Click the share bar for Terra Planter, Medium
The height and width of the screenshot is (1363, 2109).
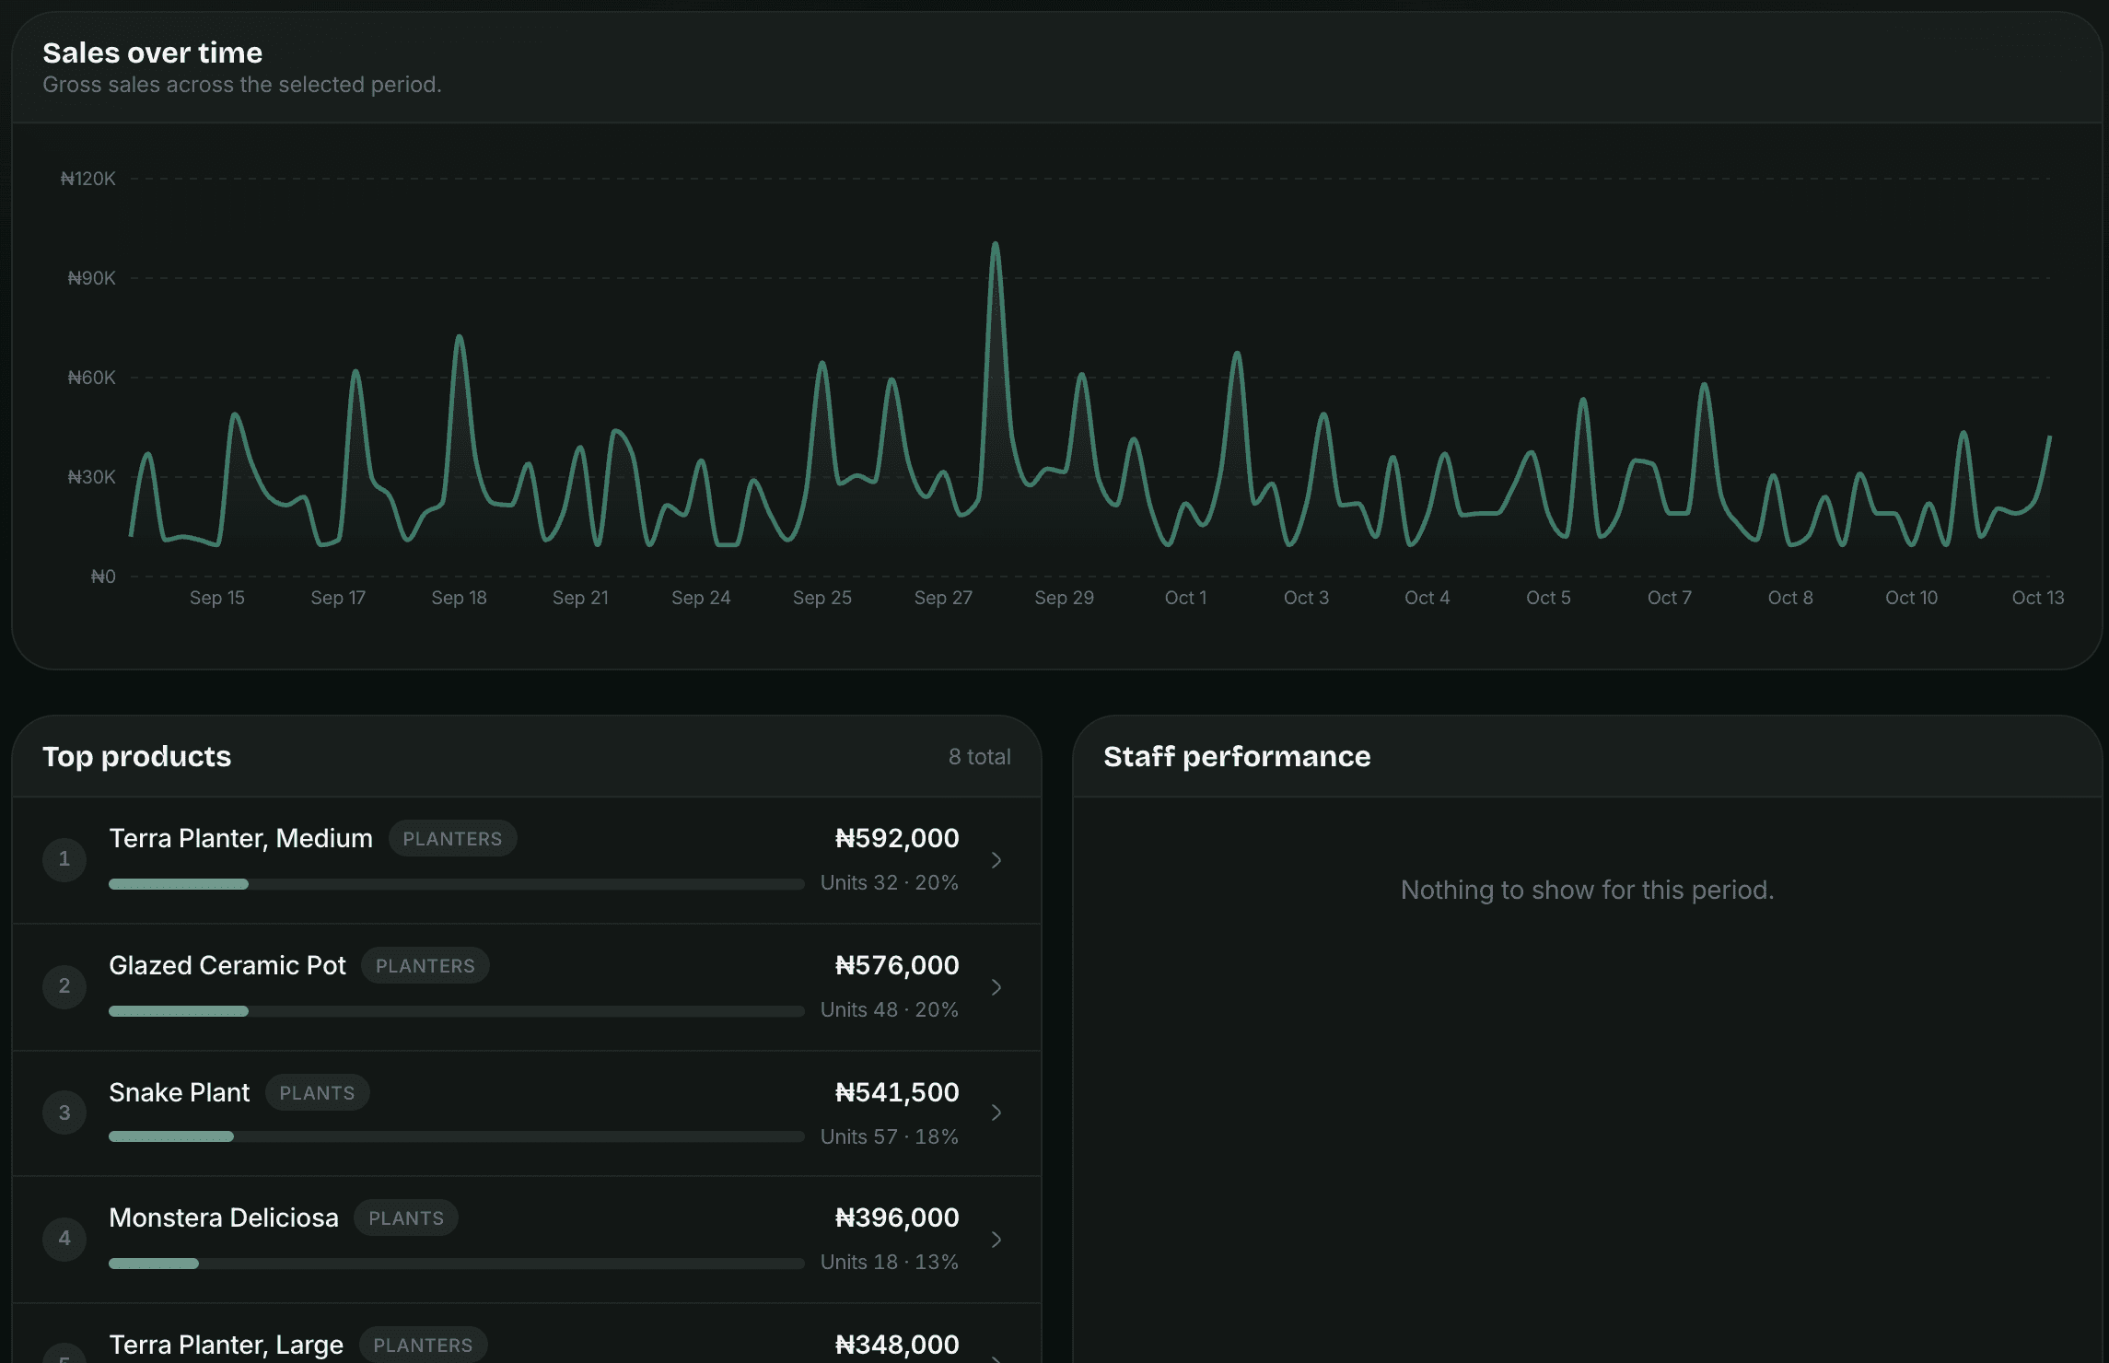[457, 884]
